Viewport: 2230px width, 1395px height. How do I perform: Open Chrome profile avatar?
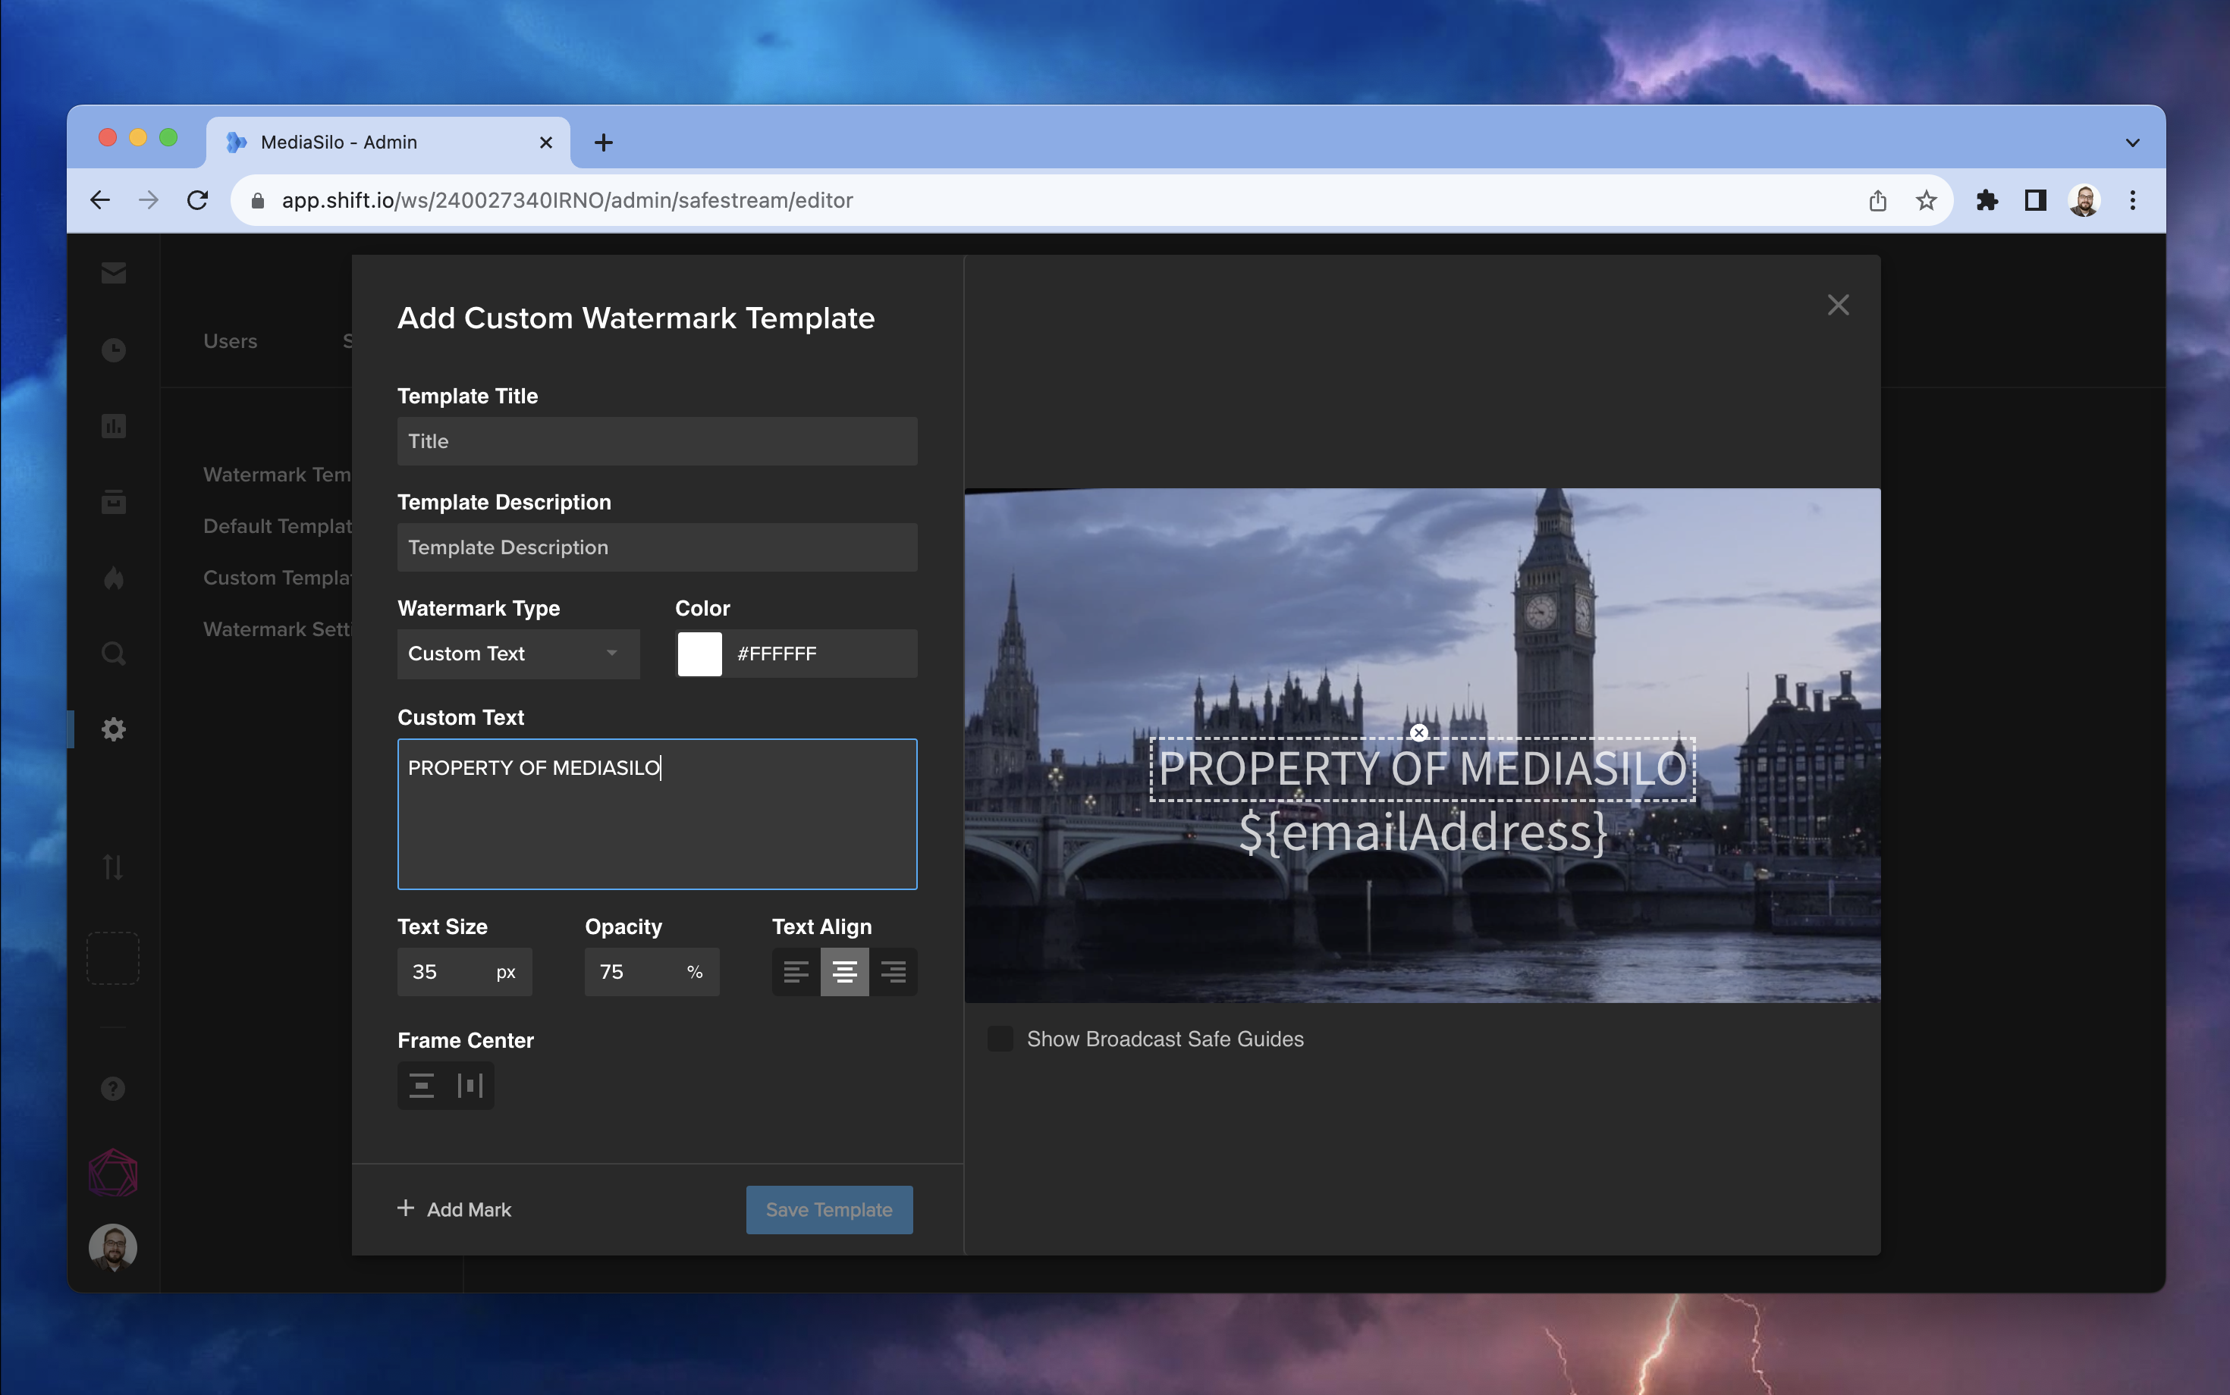(2084, 200)
